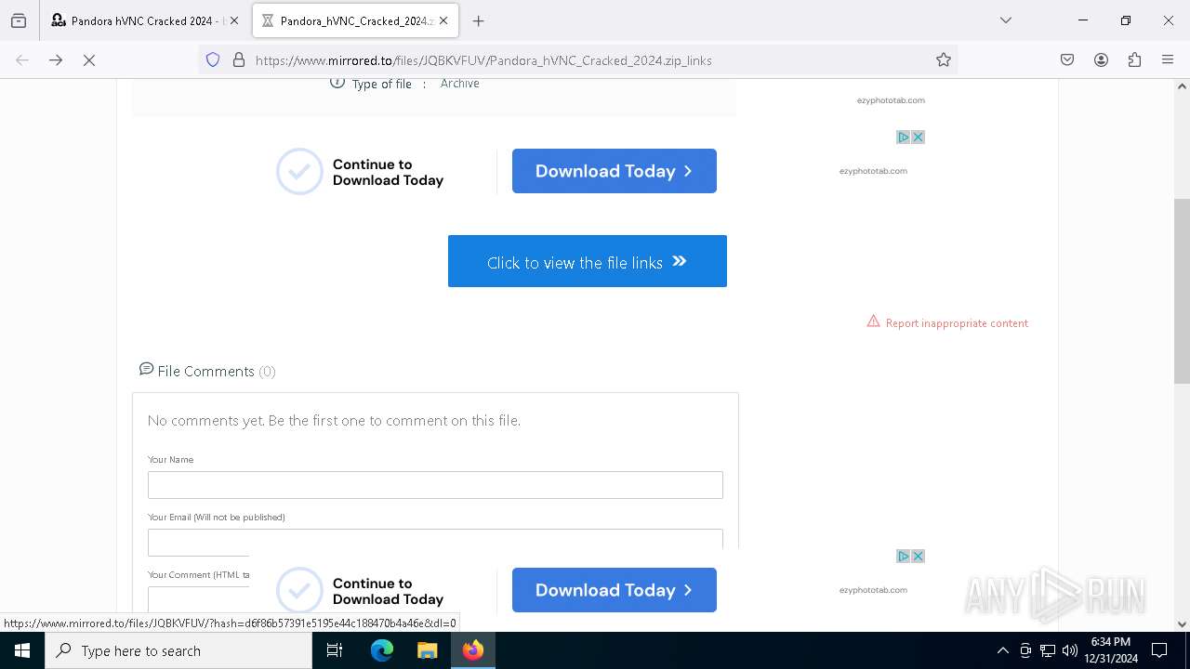Viewport: 1190px width, 669px height.
Task: Open AdChoices icon on top ad
Action: pos(903,137)
